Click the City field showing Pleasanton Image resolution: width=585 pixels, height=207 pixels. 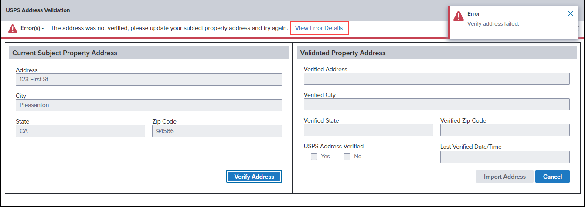click(149, 105)
